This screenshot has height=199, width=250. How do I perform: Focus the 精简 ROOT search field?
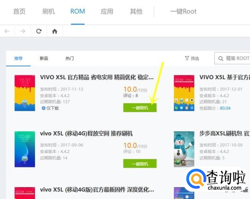232,58
